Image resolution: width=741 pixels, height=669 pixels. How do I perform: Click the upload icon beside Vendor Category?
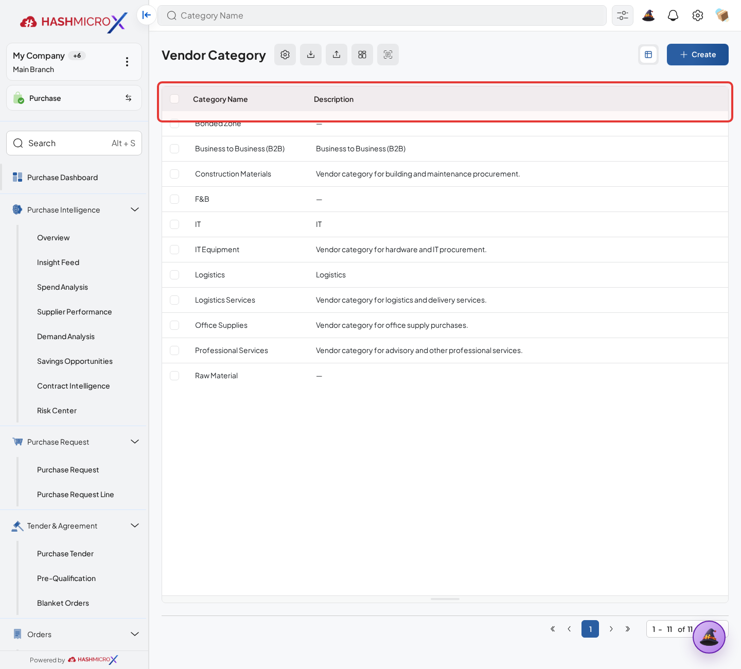pos(337,55)
